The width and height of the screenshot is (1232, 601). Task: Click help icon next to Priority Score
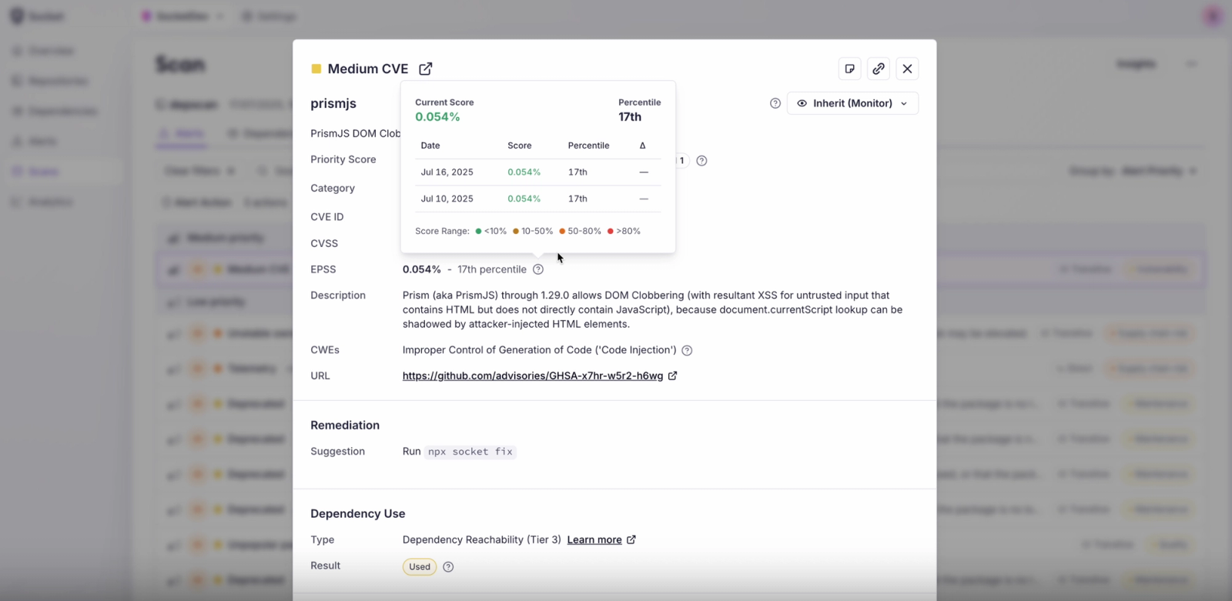(701, 161)
